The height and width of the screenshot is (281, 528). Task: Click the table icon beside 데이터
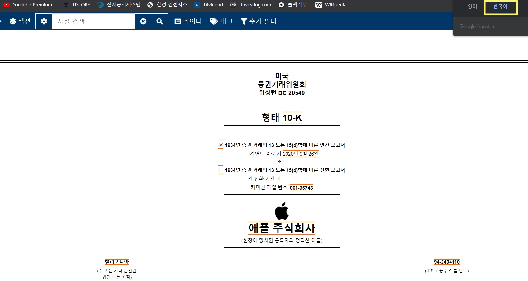pyautogui.click(x=178, y=21)
